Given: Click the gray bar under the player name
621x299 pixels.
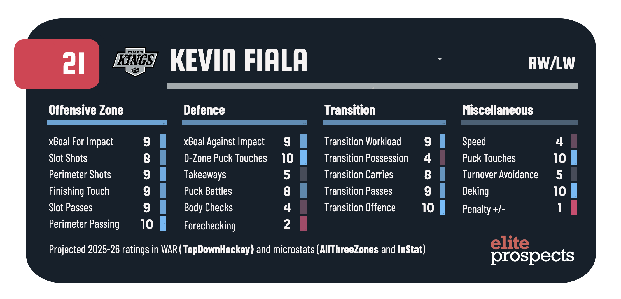Looking at the screenshot, I should pos(372,86).
